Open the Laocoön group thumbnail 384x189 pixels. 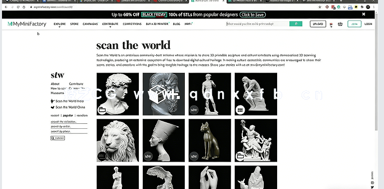point(256,140)
